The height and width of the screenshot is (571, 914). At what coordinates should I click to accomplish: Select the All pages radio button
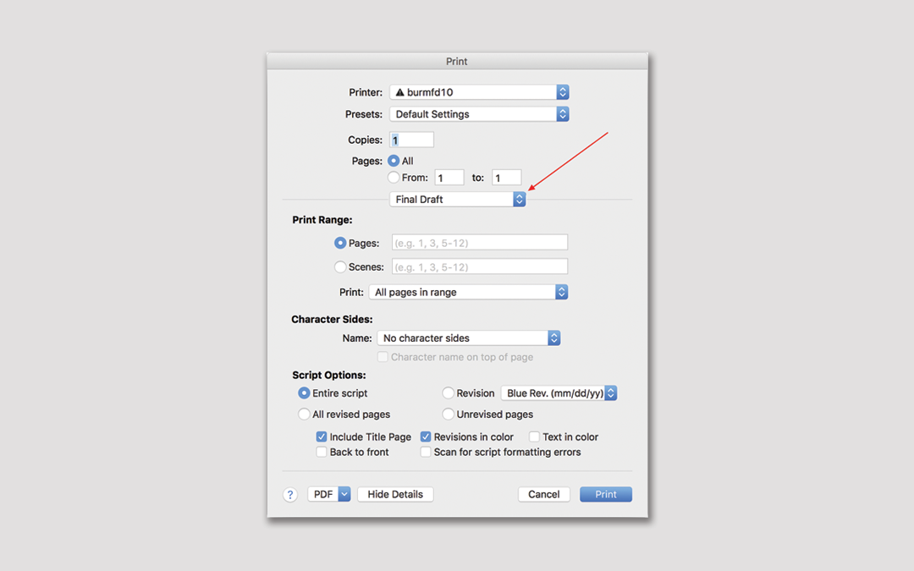(x=394, y=161)
